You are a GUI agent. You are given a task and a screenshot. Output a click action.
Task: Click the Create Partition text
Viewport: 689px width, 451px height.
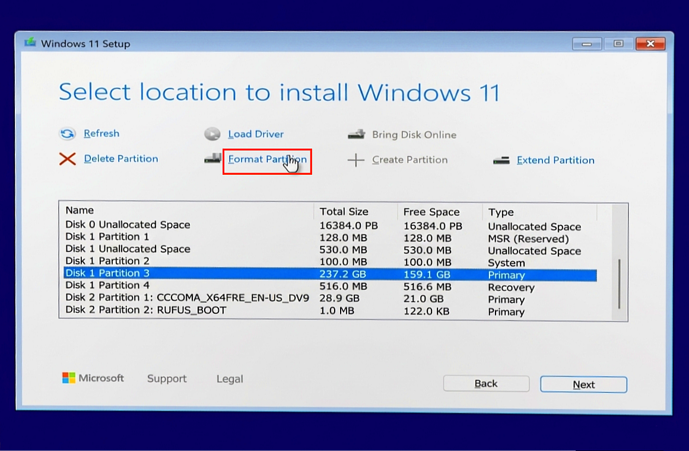click(x=409, y=159)
